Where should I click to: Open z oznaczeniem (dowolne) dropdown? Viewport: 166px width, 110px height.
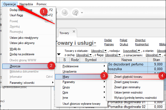tap(153, 55)
